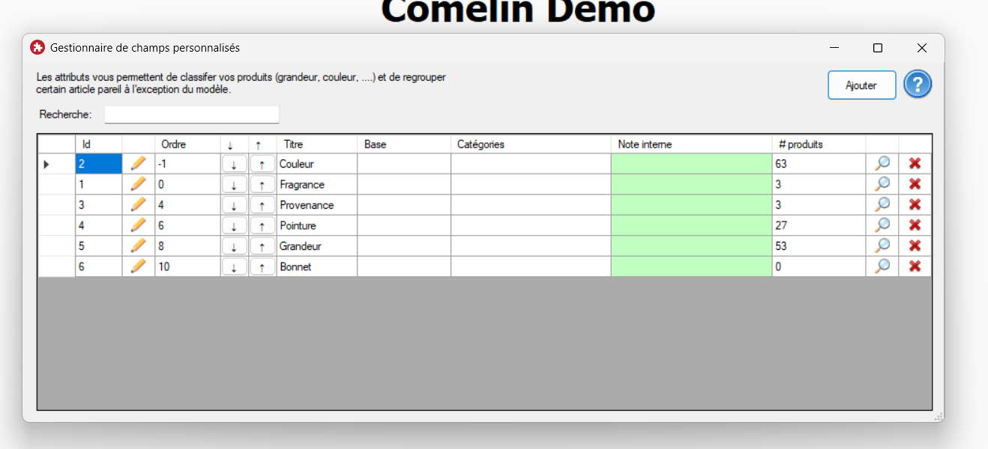988x449 pixels.
Task: Select the green Note interne cell for Couleur
Action: tap(690, 164)
